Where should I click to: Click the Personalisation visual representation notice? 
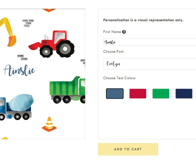[x=143, y=20]
